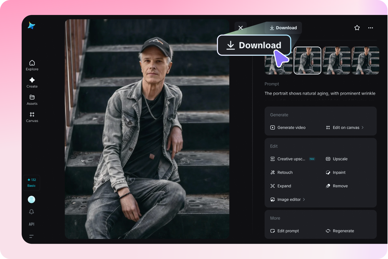Screen dimensions: 388x259
Task: Open the profile avatar menu
Action: [x=31, y=199]
